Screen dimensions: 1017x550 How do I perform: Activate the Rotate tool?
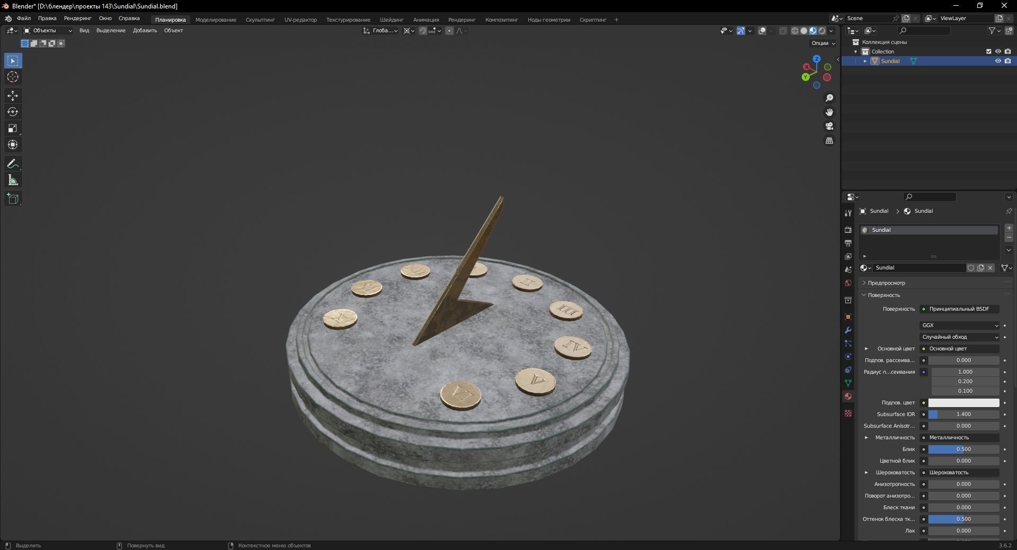tap(12, 112)
